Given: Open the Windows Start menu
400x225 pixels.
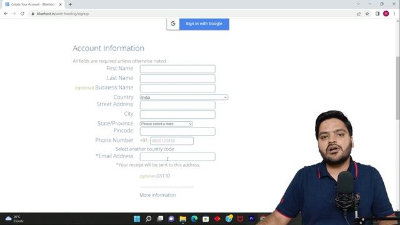Looking at the screenshot, I should [137, 219].
